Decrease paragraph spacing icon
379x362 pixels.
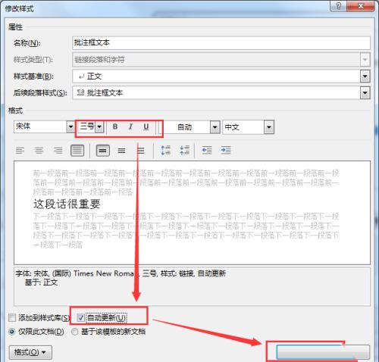[185, 151]
